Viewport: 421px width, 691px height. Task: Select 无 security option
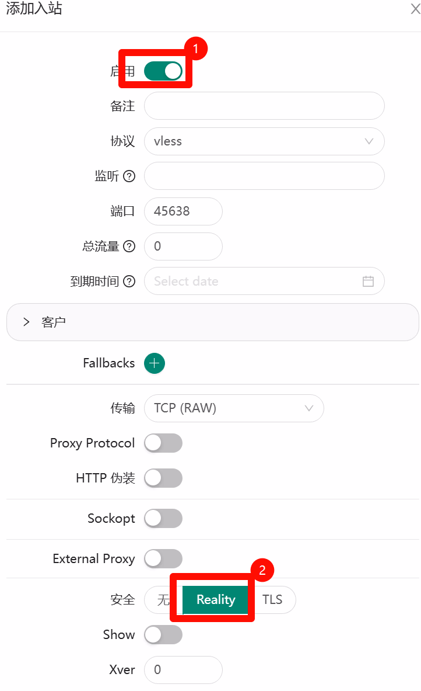click(x=163, y=600)
